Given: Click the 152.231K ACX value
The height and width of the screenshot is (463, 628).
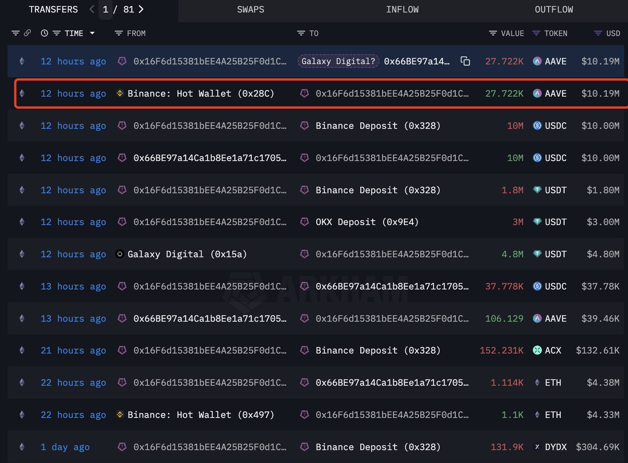Looking at the screenshot, I should [501, 350].
